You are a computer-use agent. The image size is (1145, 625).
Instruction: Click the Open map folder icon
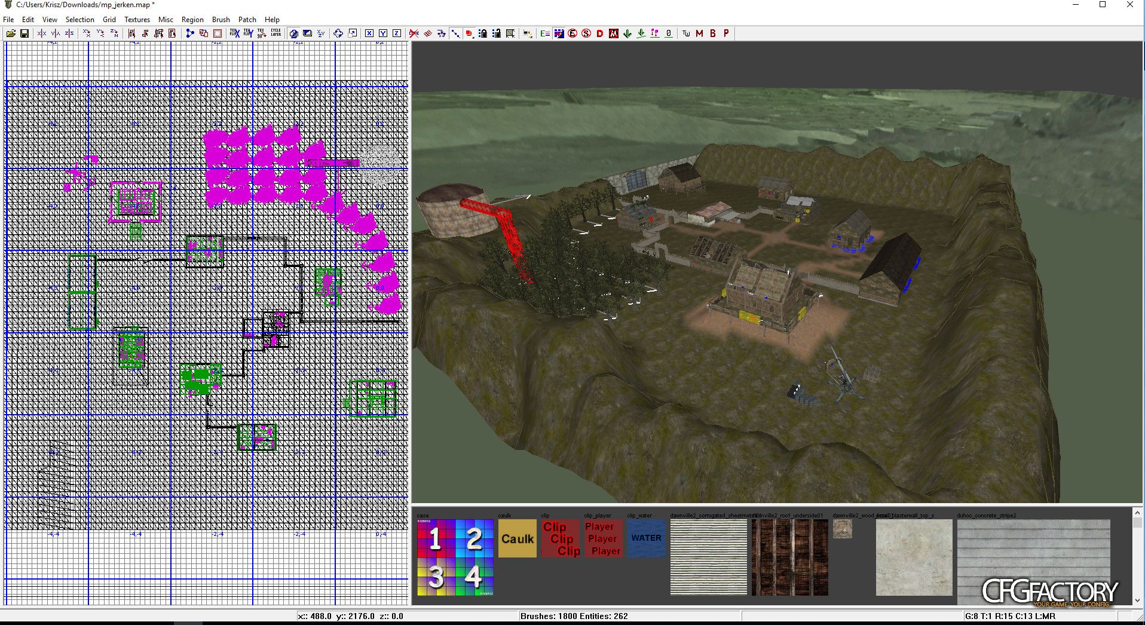tap(11, 33)
